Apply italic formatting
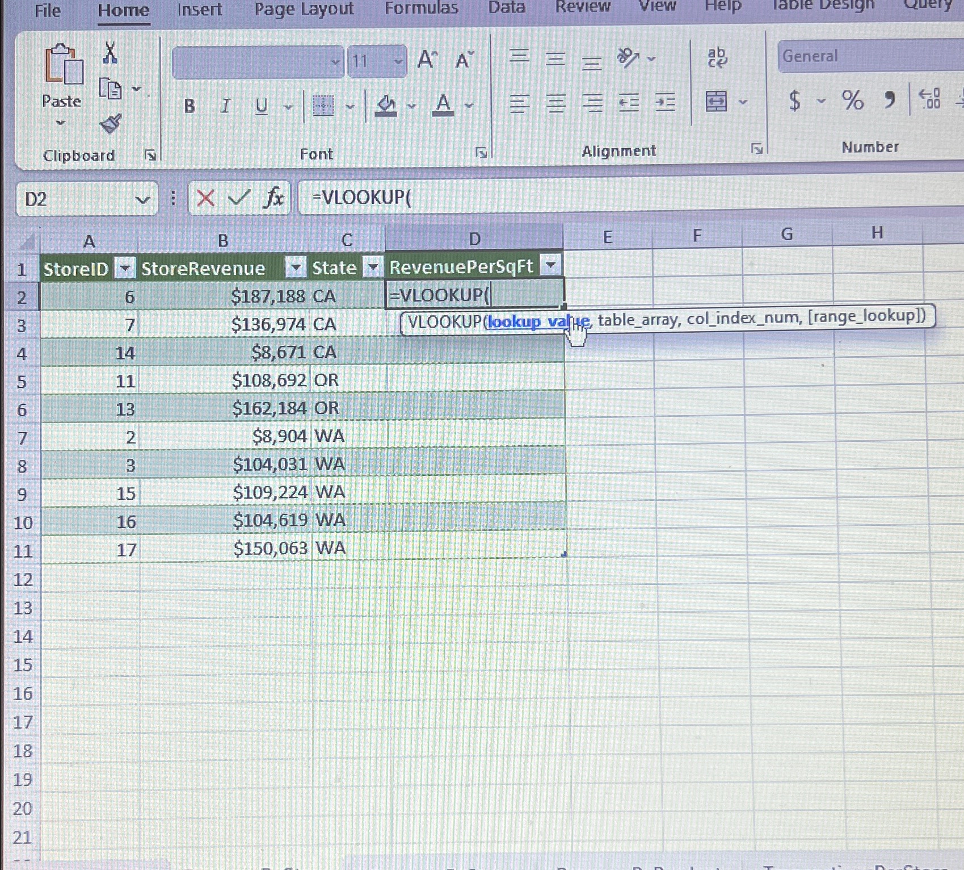The height and width of the screenshot is (870, 964). (x=225, y=106)
